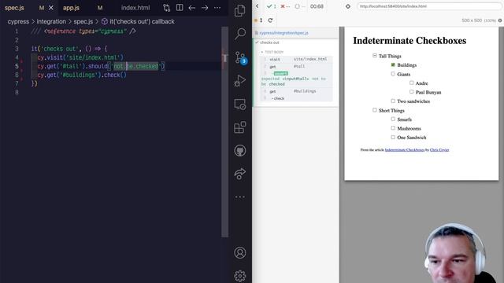Open the Search view in VS Code
The image size is (504, 283).
(x=239, y=33)
